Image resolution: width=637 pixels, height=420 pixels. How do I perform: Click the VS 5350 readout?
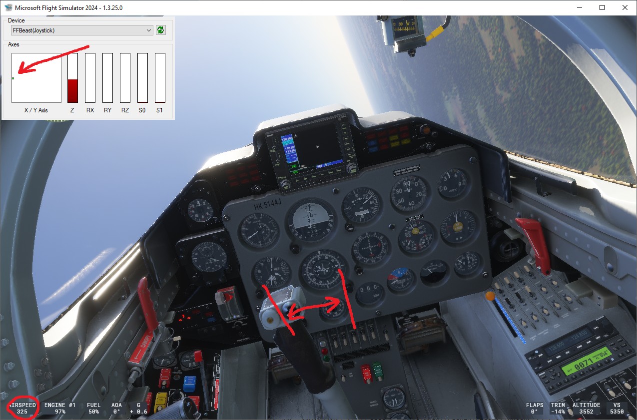617,408
